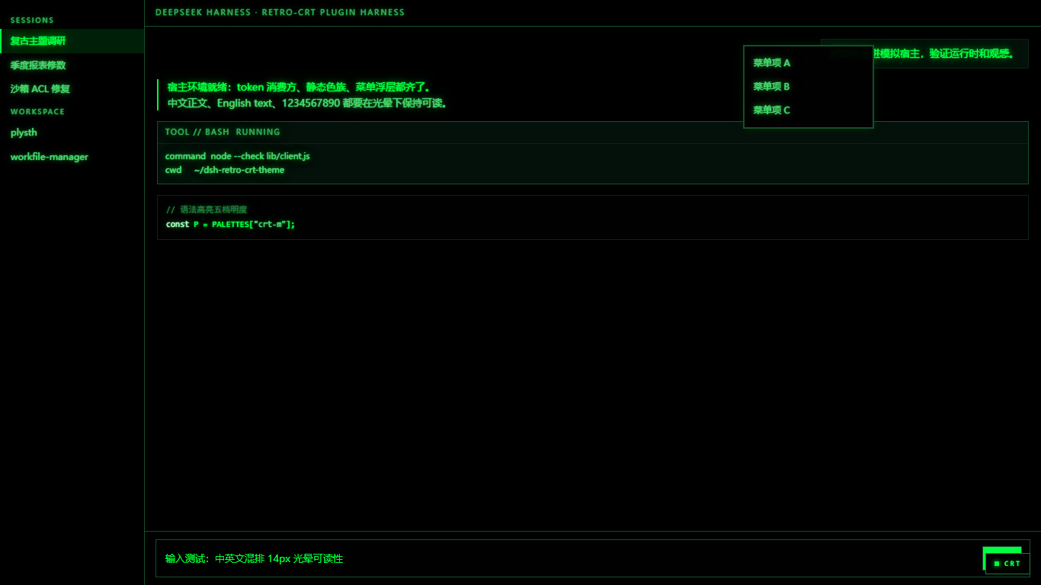1041x585 pixels.
Task: Choose 菜单项 A in popup menu
Action: (x=808, y=63)
